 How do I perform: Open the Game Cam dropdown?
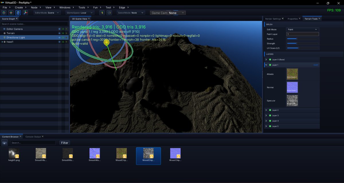pos(168,13)
